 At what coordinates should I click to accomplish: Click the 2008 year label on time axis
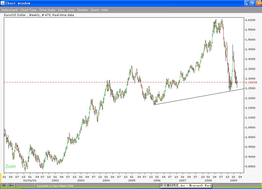[x=208, y=180]
